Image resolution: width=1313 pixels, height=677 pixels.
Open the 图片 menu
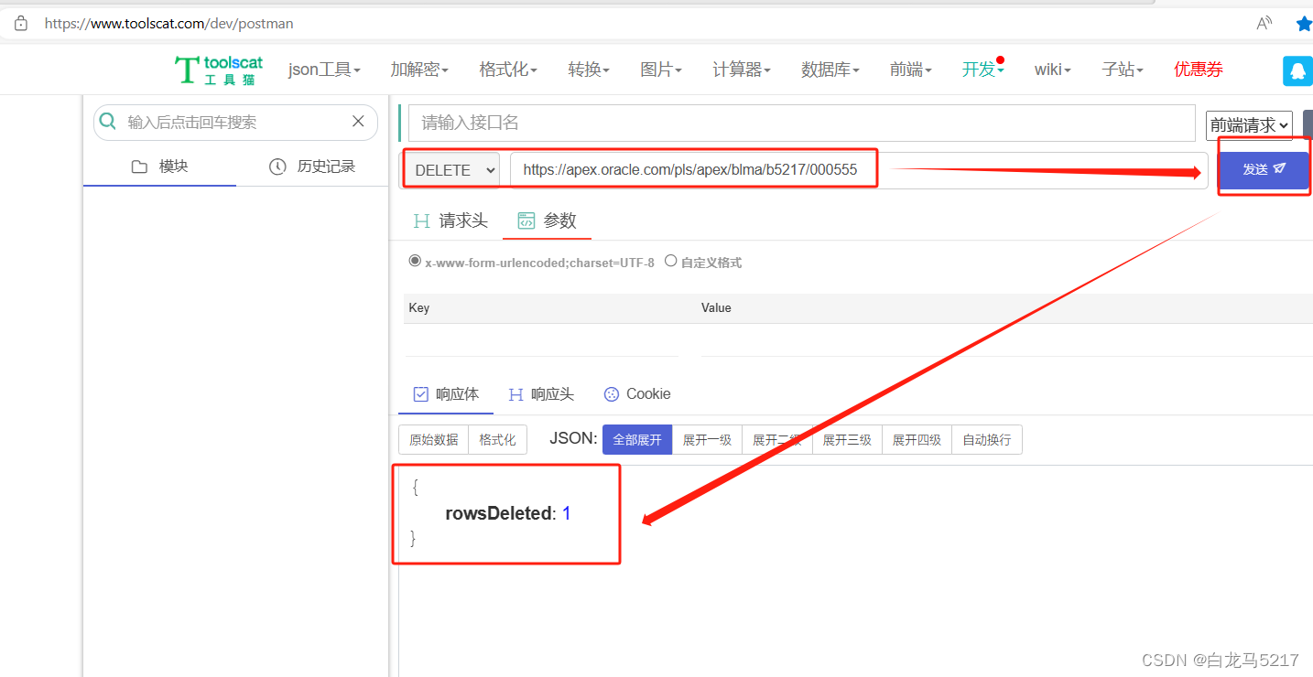661,70
